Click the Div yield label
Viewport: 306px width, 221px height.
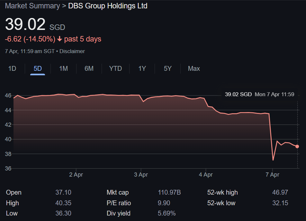119,213
